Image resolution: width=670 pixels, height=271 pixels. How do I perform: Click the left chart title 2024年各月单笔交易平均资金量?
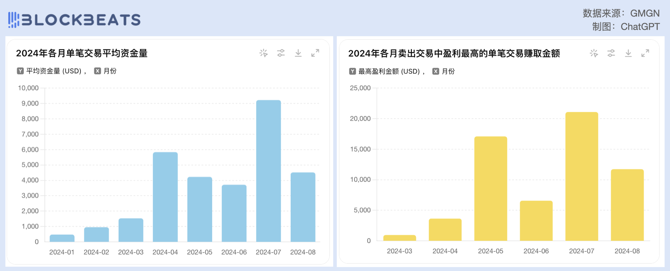point(82,53)
